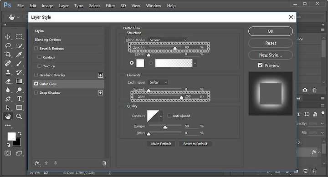Select the Pen tool
Image resolution: width=328 pixels, height=177 pixels.
8,99
